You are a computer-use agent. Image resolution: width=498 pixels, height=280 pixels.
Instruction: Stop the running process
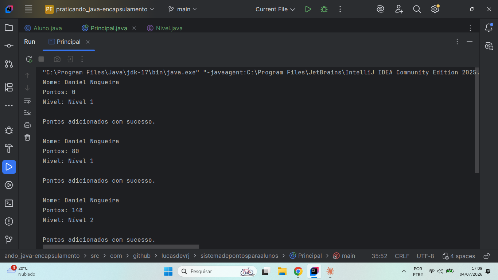tap(41, 59)
